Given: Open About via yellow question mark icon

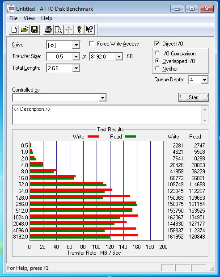Looking at the screenshot, I should tap(79, 29).
